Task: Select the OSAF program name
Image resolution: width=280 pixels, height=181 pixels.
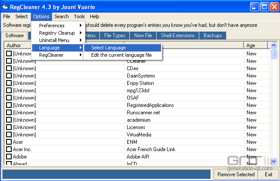Action: (133, 98)
